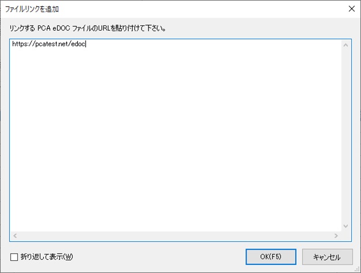Click the PCA eDOC URL instruction label

coord(87,28)
